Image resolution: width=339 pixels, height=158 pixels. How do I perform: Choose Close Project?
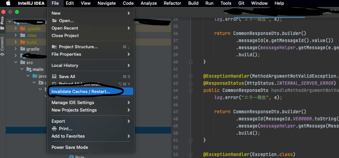tap(65, 36)
